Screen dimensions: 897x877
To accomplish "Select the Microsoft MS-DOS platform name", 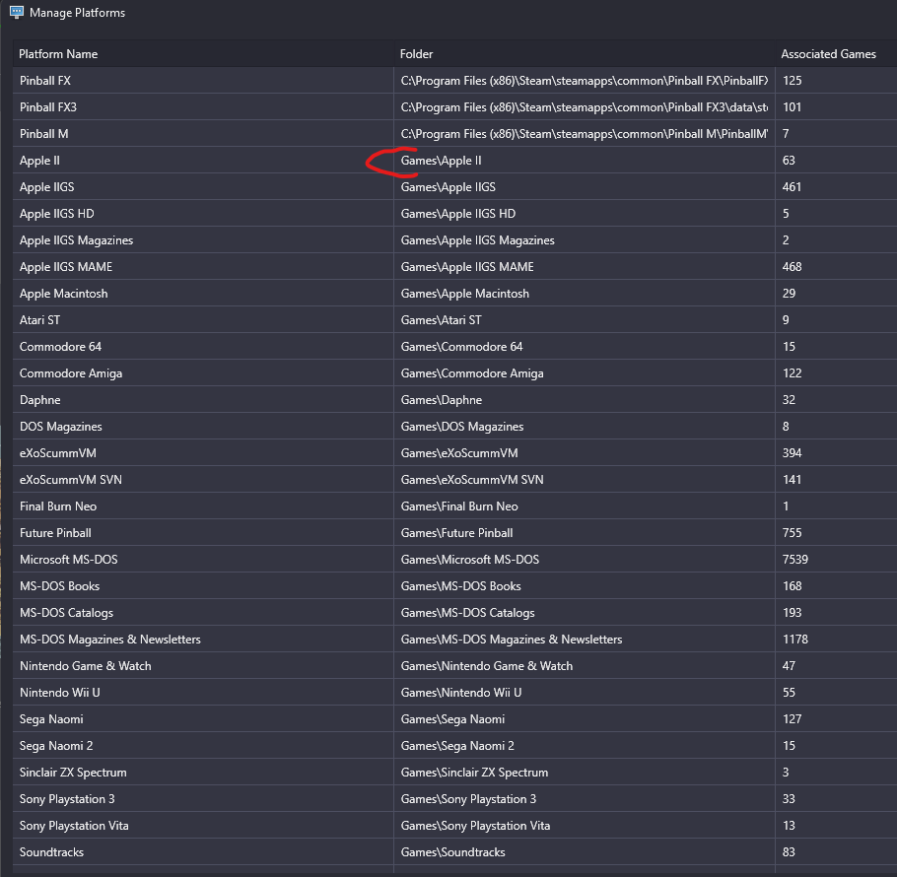I will (69, 559).
